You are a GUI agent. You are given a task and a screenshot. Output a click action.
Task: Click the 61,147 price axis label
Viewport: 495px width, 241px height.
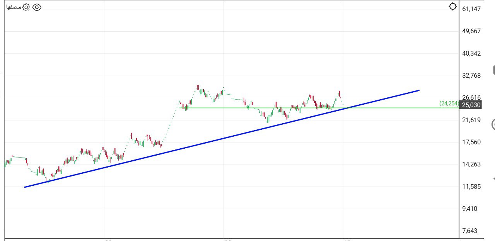471,9
